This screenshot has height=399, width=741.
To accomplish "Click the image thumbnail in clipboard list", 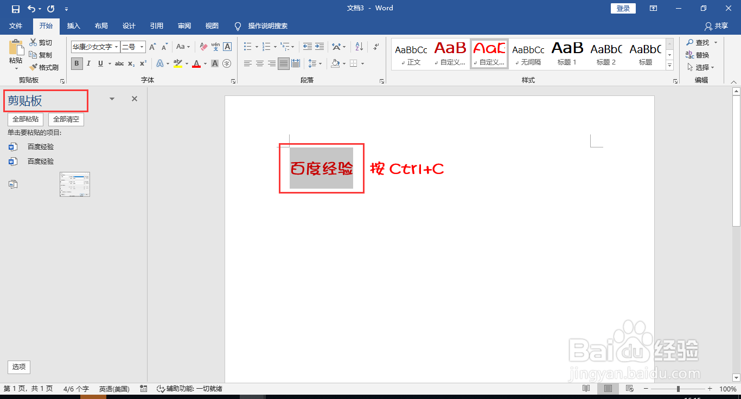I will [x=75, y=184].
